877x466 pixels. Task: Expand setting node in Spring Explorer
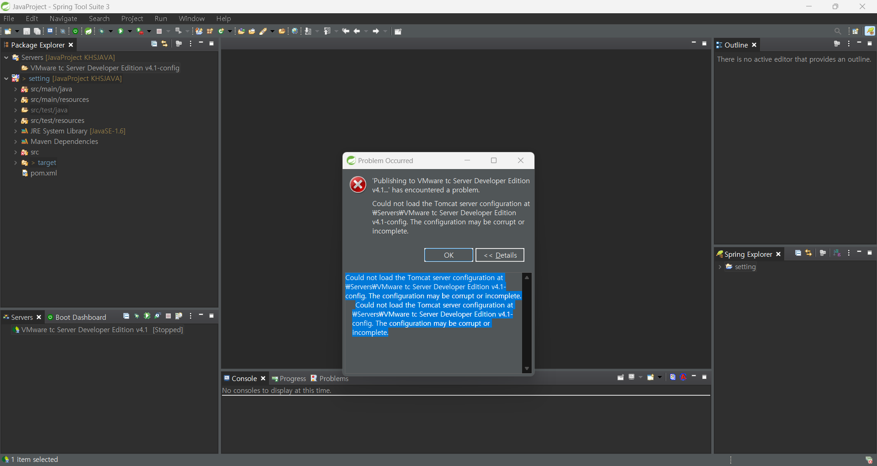[x=720, y=267]
